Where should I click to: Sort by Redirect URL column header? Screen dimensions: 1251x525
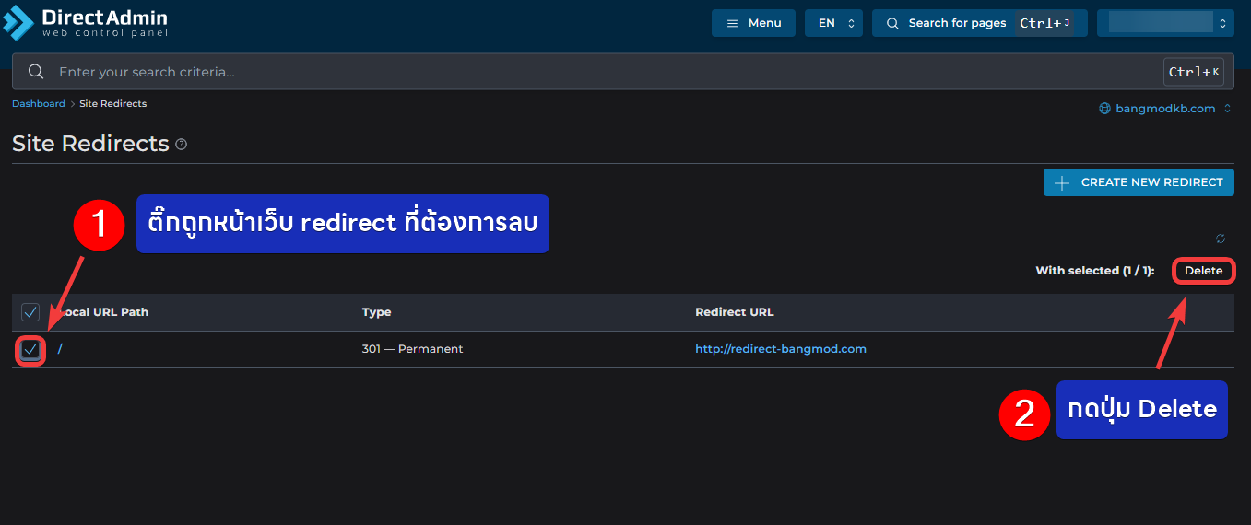click(x=735, y=312)
